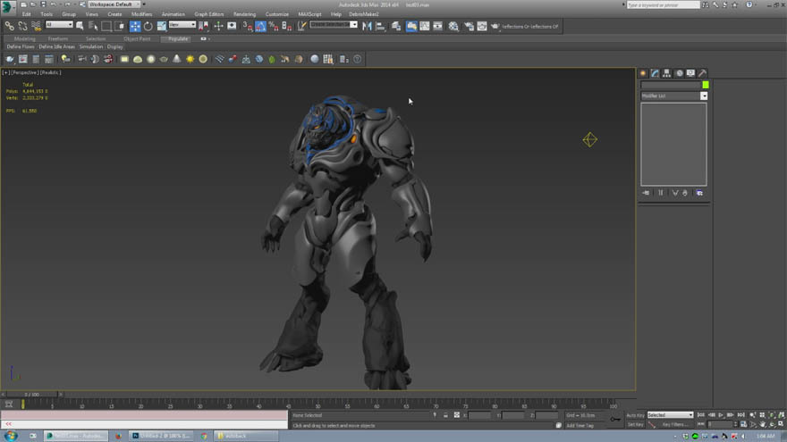Click the light bulb icon in toolbar
Image resolution: width=787 pixels, height=442 pixels.
click(x=65, y=59)
